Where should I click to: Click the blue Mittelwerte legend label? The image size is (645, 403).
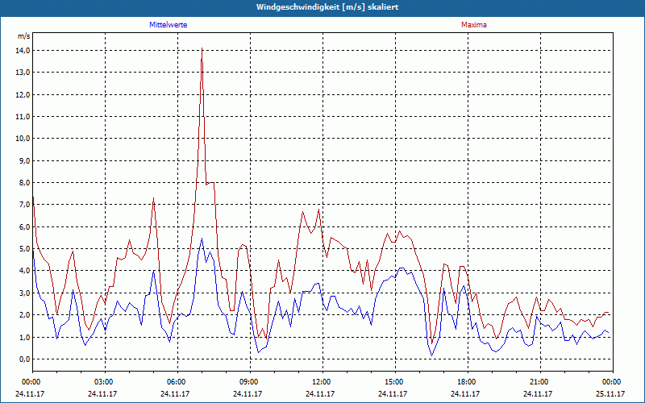[x=169, y=25]
